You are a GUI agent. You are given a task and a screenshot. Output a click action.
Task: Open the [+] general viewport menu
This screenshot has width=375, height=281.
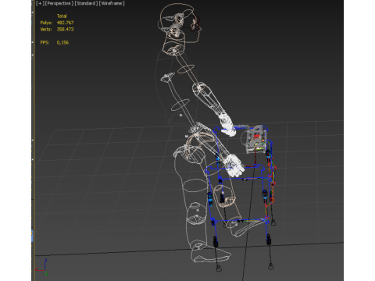click(40, 3)
